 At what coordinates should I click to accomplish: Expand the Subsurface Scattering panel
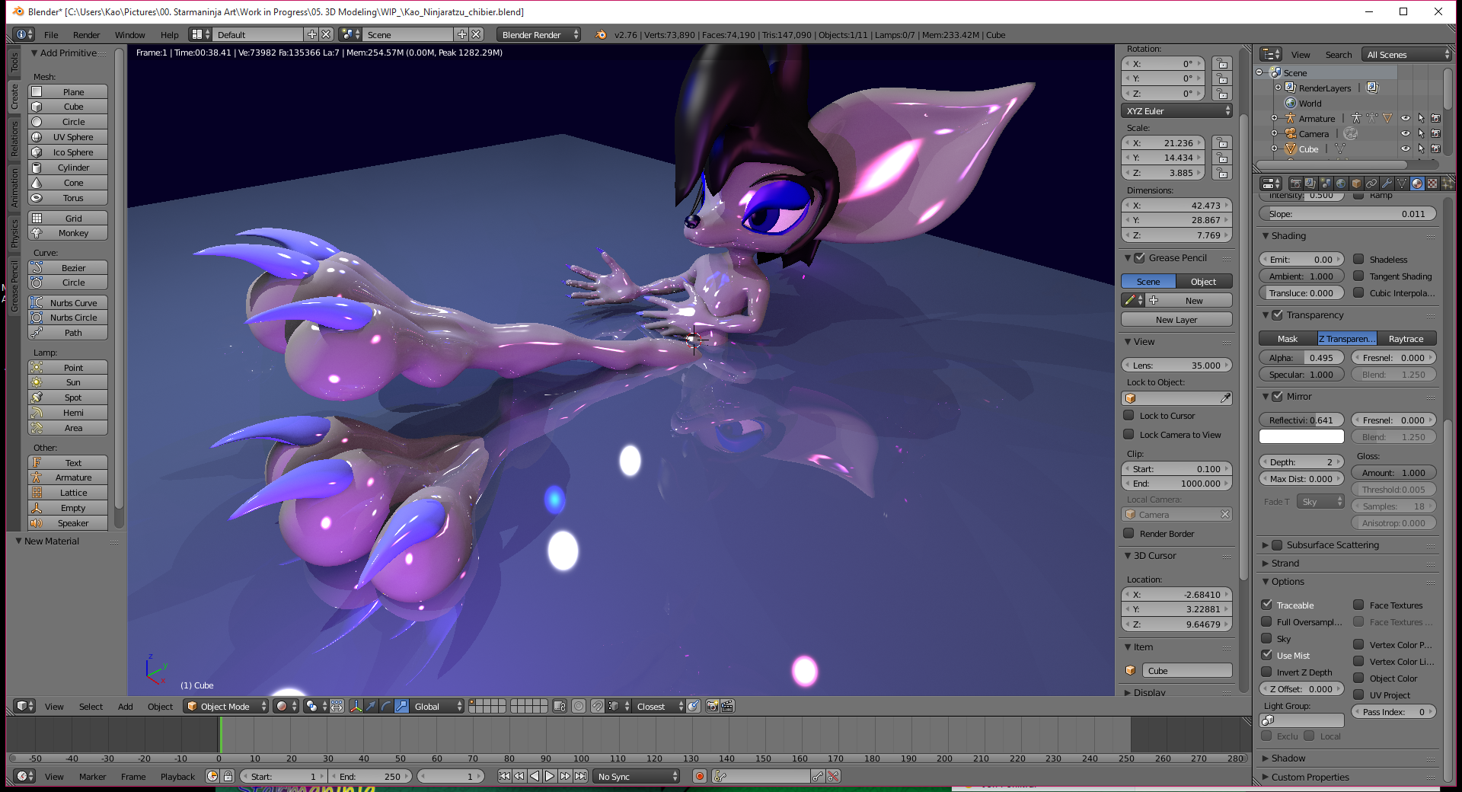click(1332, 545)
